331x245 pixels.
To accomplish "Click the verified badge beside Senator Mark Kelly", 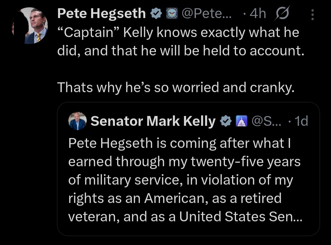I will [226, 122].
